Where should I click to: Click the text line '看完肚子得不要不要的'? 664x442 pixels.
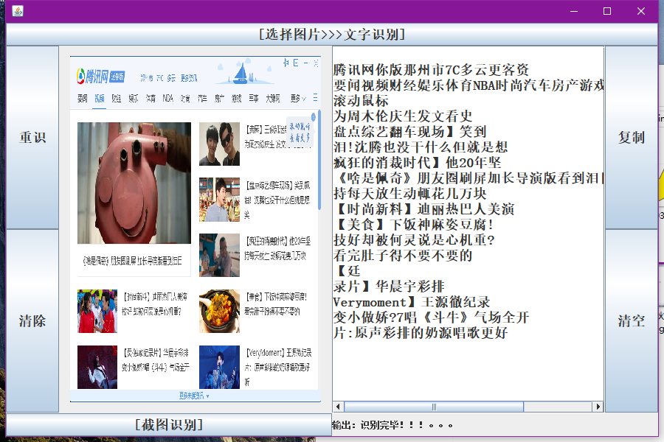403,255
